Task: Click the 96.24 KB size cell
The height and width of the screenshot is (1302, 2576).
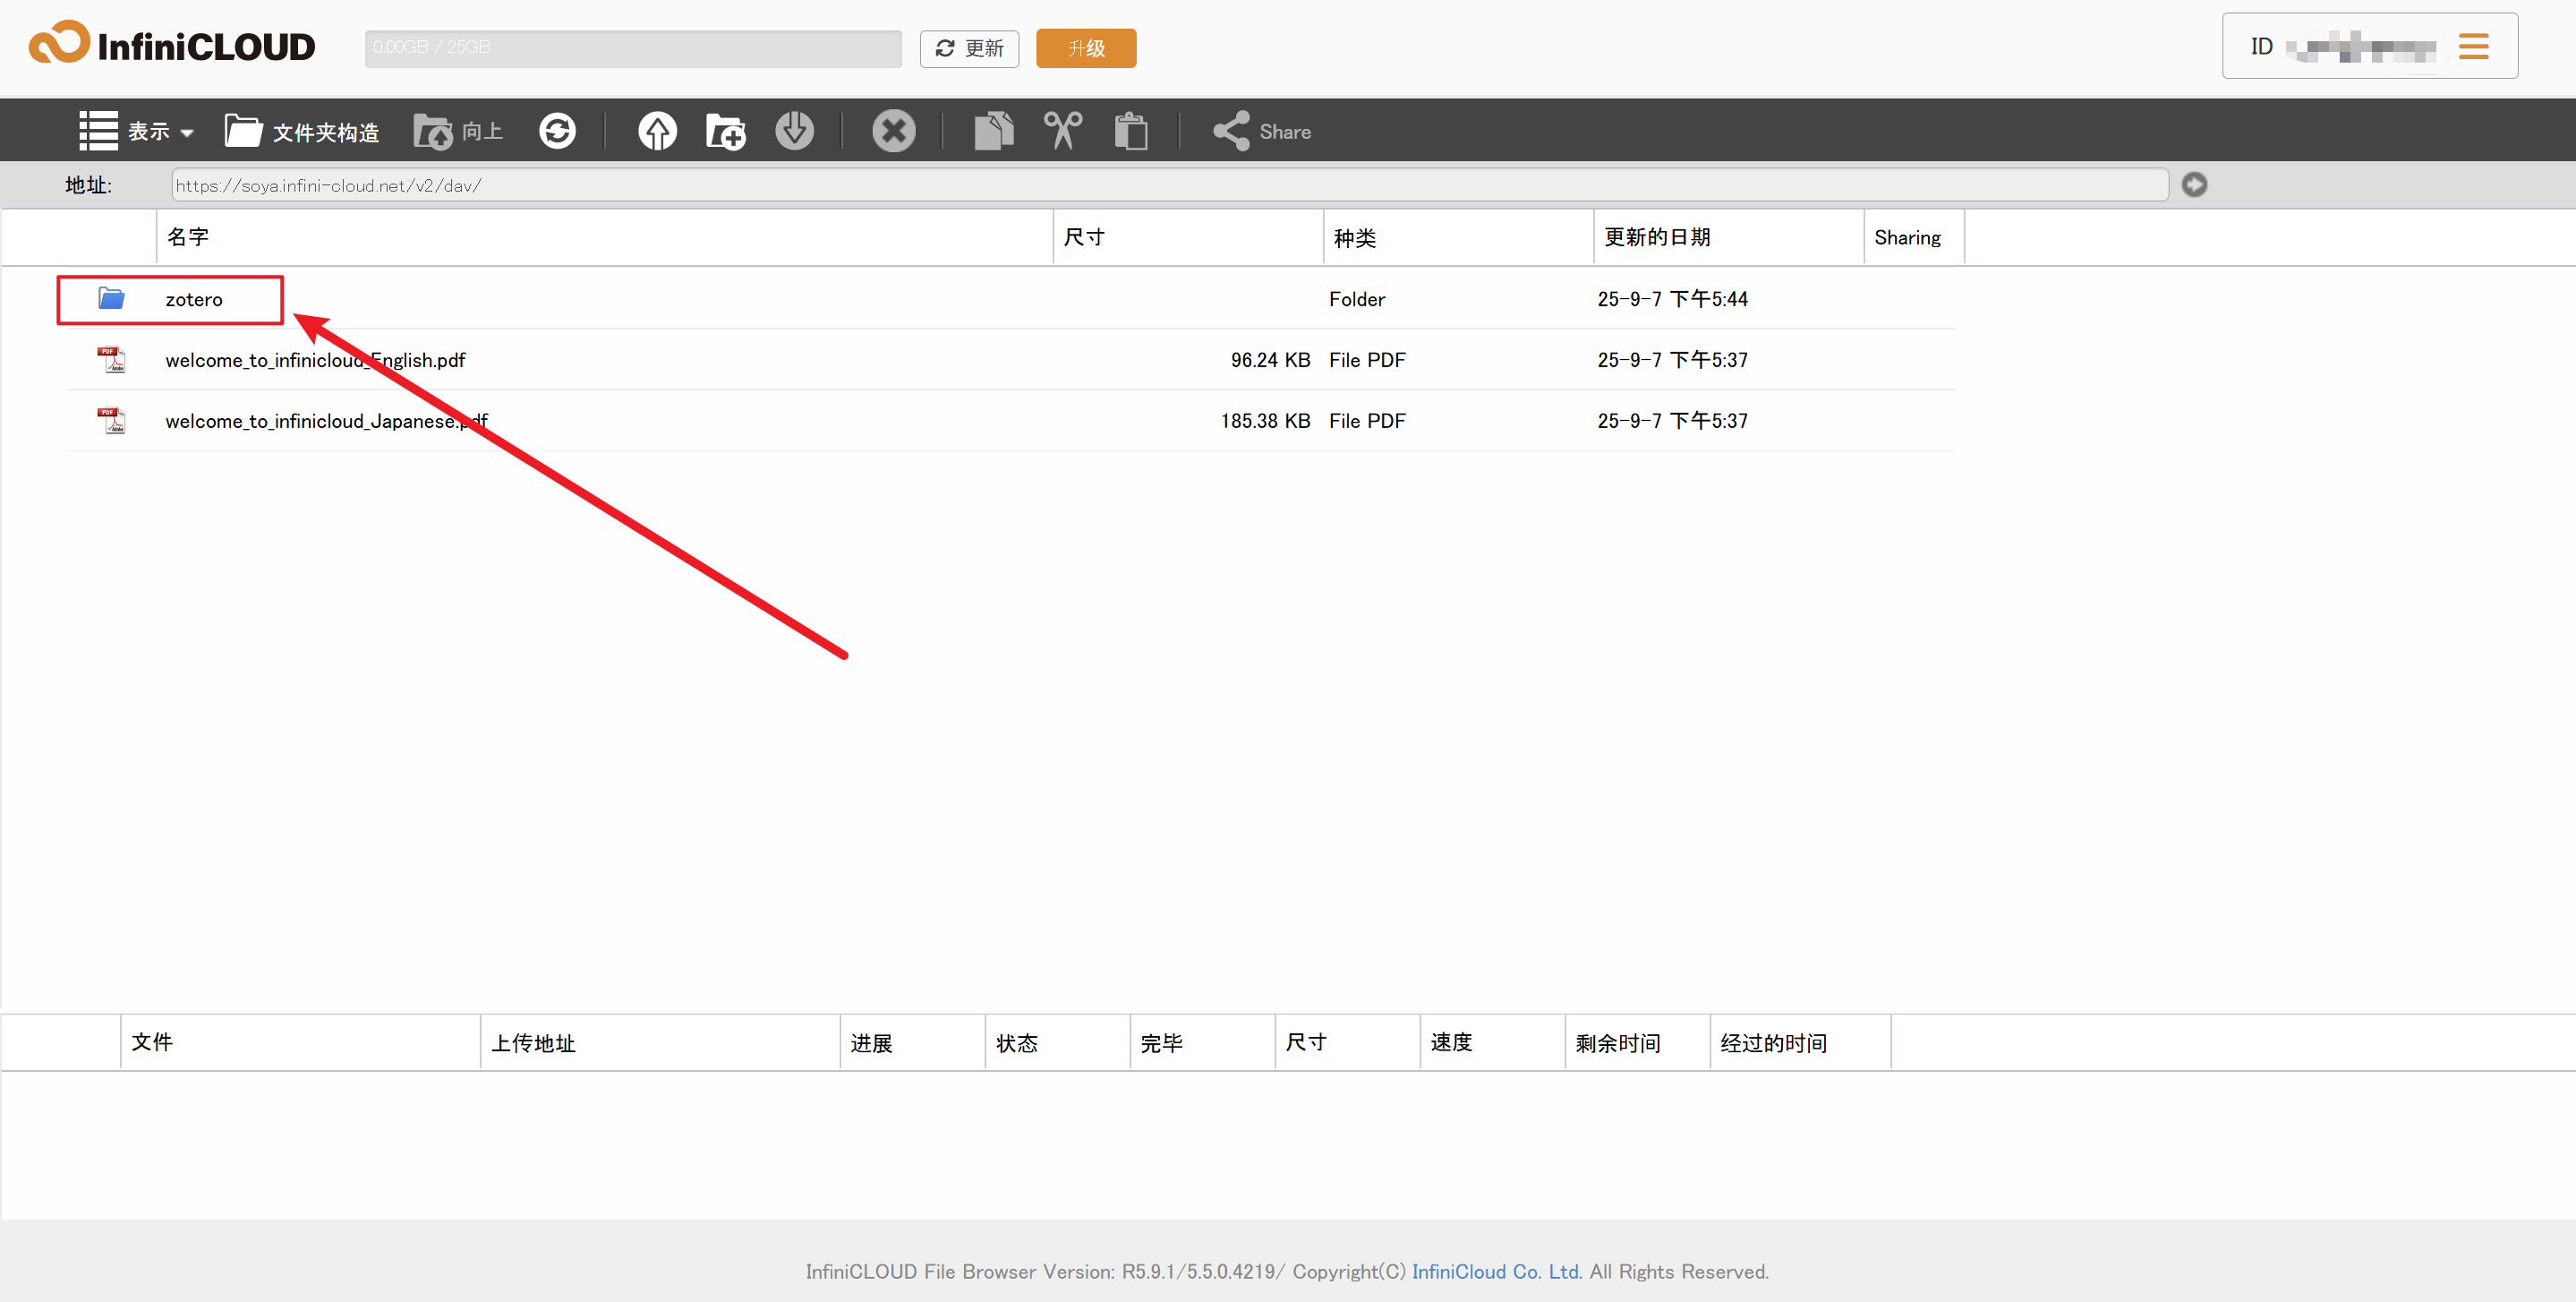Action: (1270, 360)
